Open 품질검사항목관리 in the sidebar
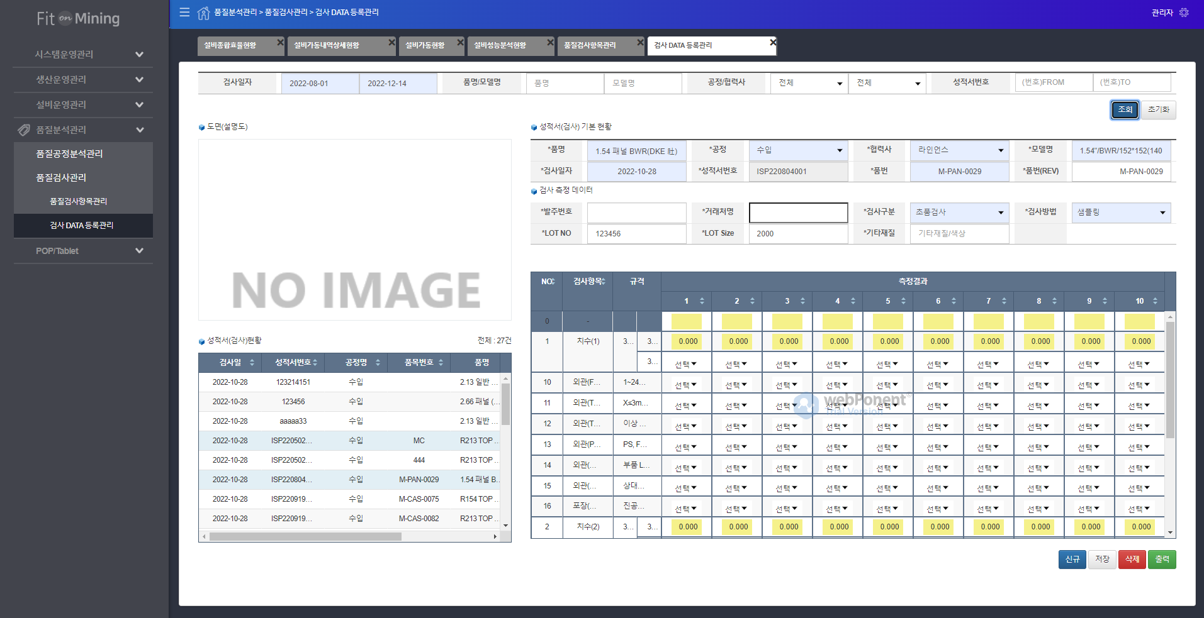This screenshot has height=618, width=1204. tap(79, 201)
